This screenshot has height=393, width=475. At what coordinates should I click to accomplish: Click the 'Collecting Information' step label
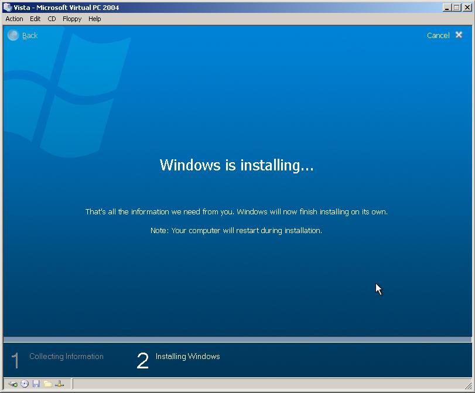(x=66, y=356)
